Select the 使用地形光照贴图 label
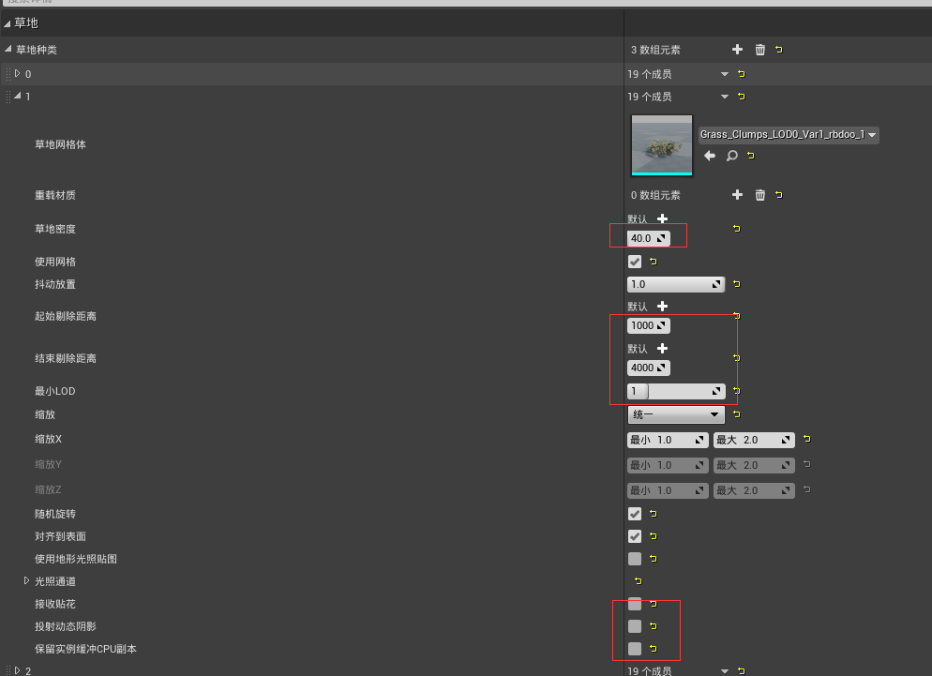Image resolution: width=932 pixels, height=676 pixels. [x=76, y=559]
